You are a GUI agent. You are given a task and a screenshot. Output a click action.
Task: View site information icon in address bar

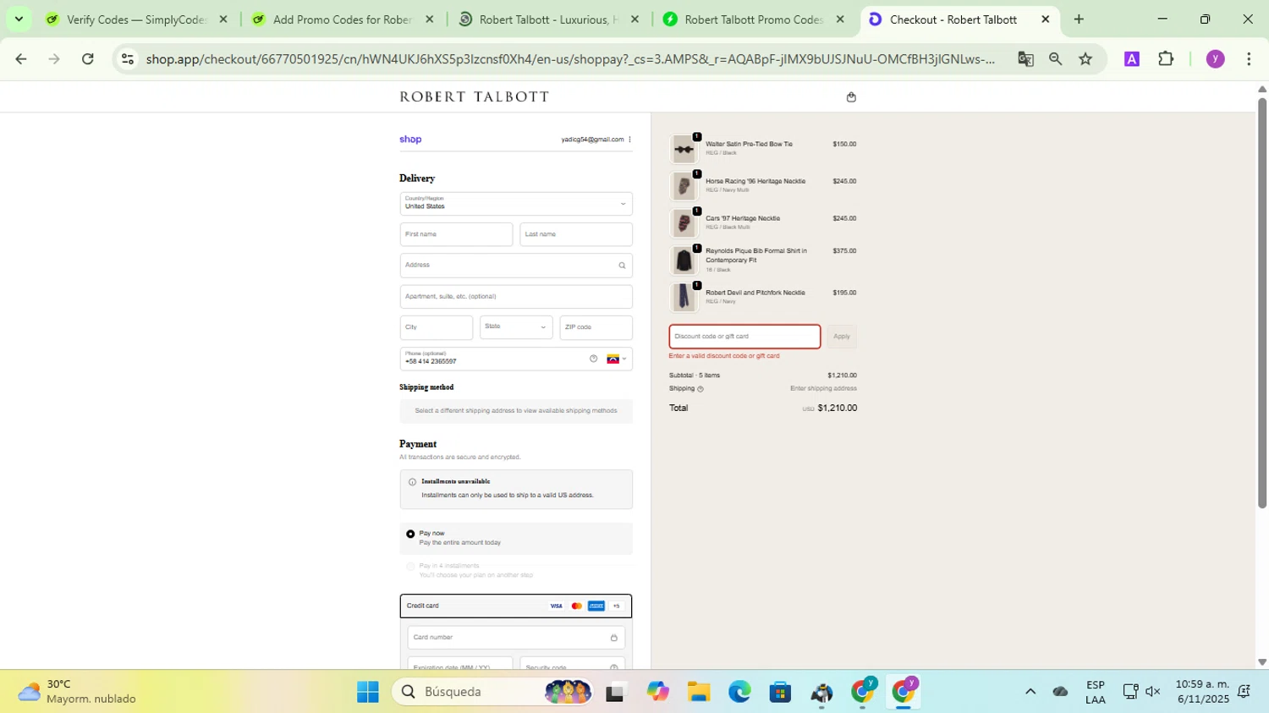128,58
